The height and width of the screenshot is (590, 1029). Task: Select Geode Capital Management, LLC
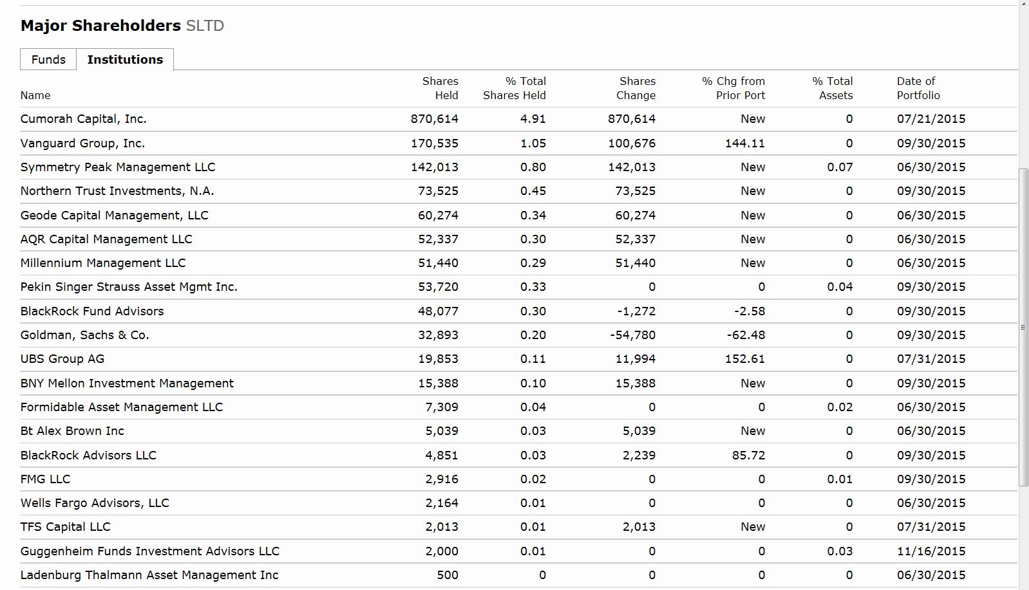click(x=115, y=216)
